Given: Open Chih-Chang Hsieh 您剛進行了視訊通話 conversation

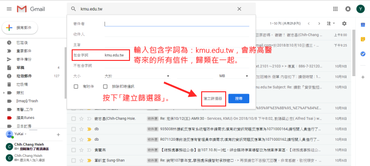Looking at the screenshot, I should (x=31, y=147).
